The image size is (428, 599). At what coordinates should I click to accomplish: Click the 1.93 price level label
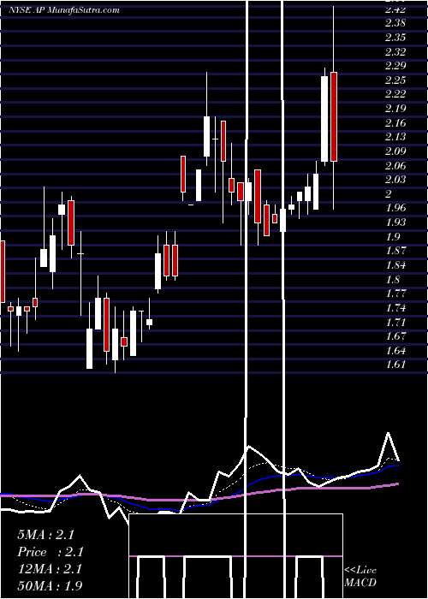(395, 222)
